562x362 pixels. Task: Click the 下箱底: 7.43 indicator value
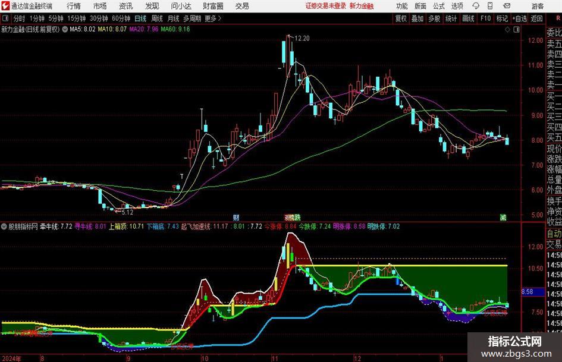[162, 226]
